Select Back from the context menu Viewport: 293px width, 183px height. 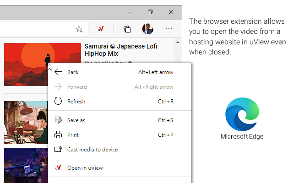point(73,72)
